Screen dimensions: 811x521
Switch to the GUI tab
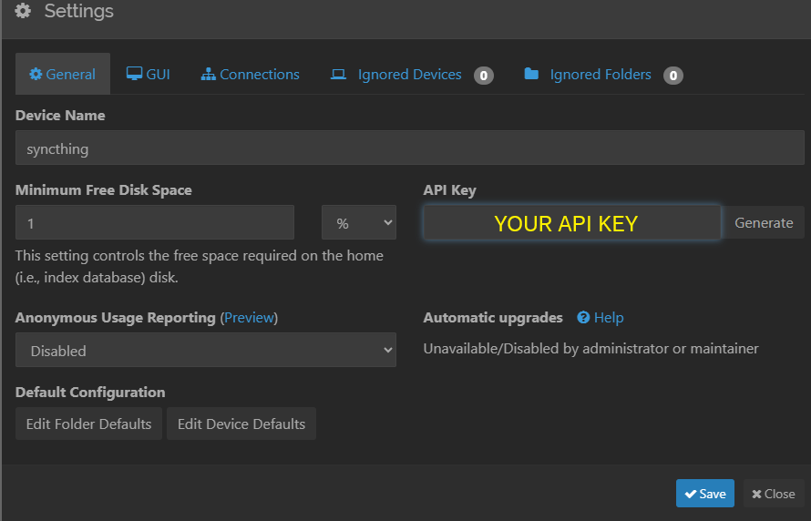click(148, 74)
